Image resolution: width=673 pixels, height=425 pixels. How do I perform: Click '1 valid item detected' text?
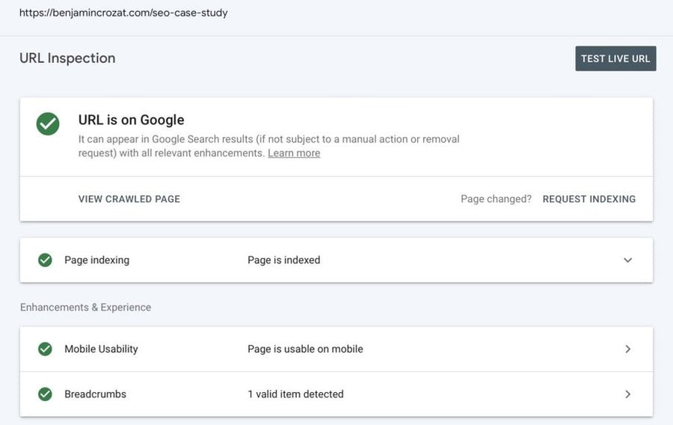click(x=295, y=394)
